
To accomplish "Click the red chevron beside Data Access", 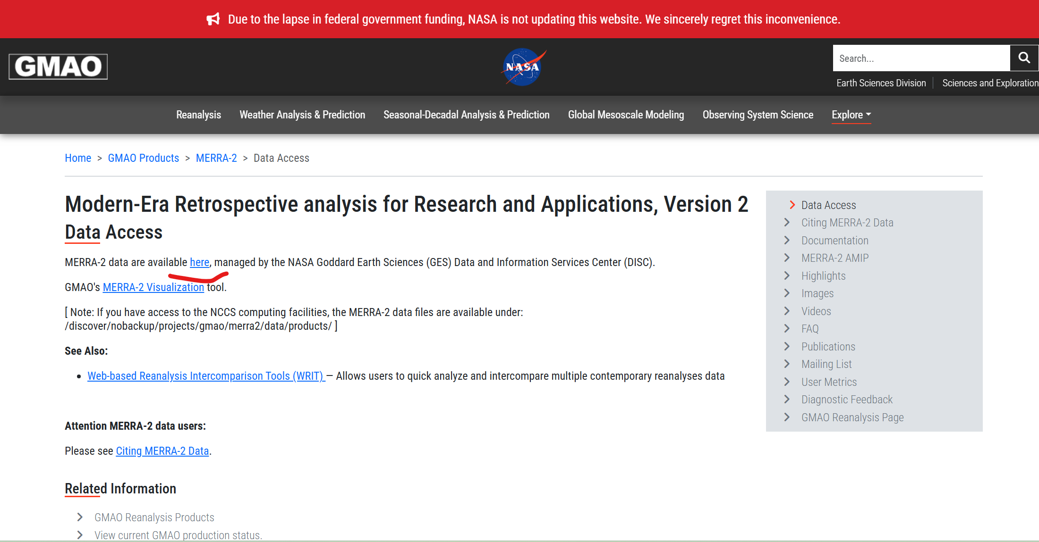I will point(792,205).
